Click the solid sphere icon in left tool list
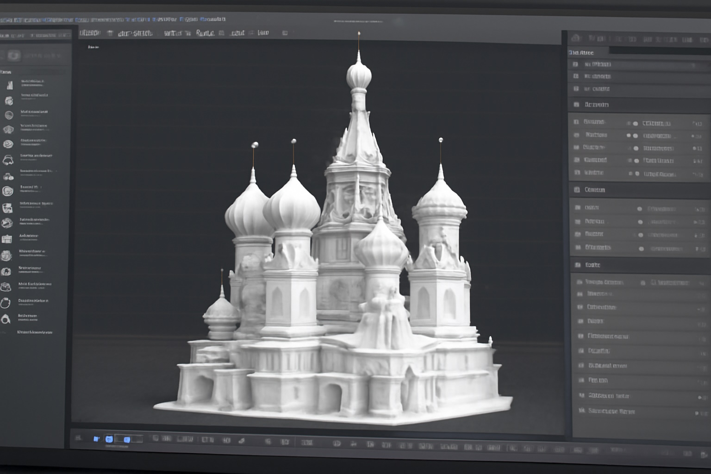711x474 pixels. (x=9, y=115)
